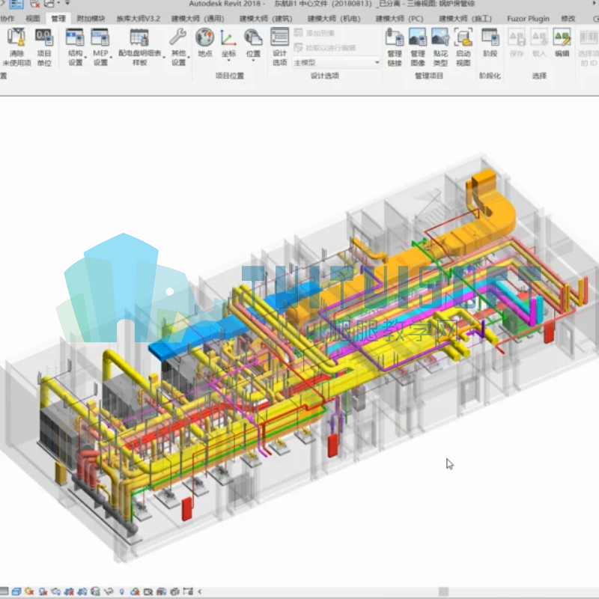Open 项目单位 project units settings
599x599 pixels.
click(x=44, y=47)
